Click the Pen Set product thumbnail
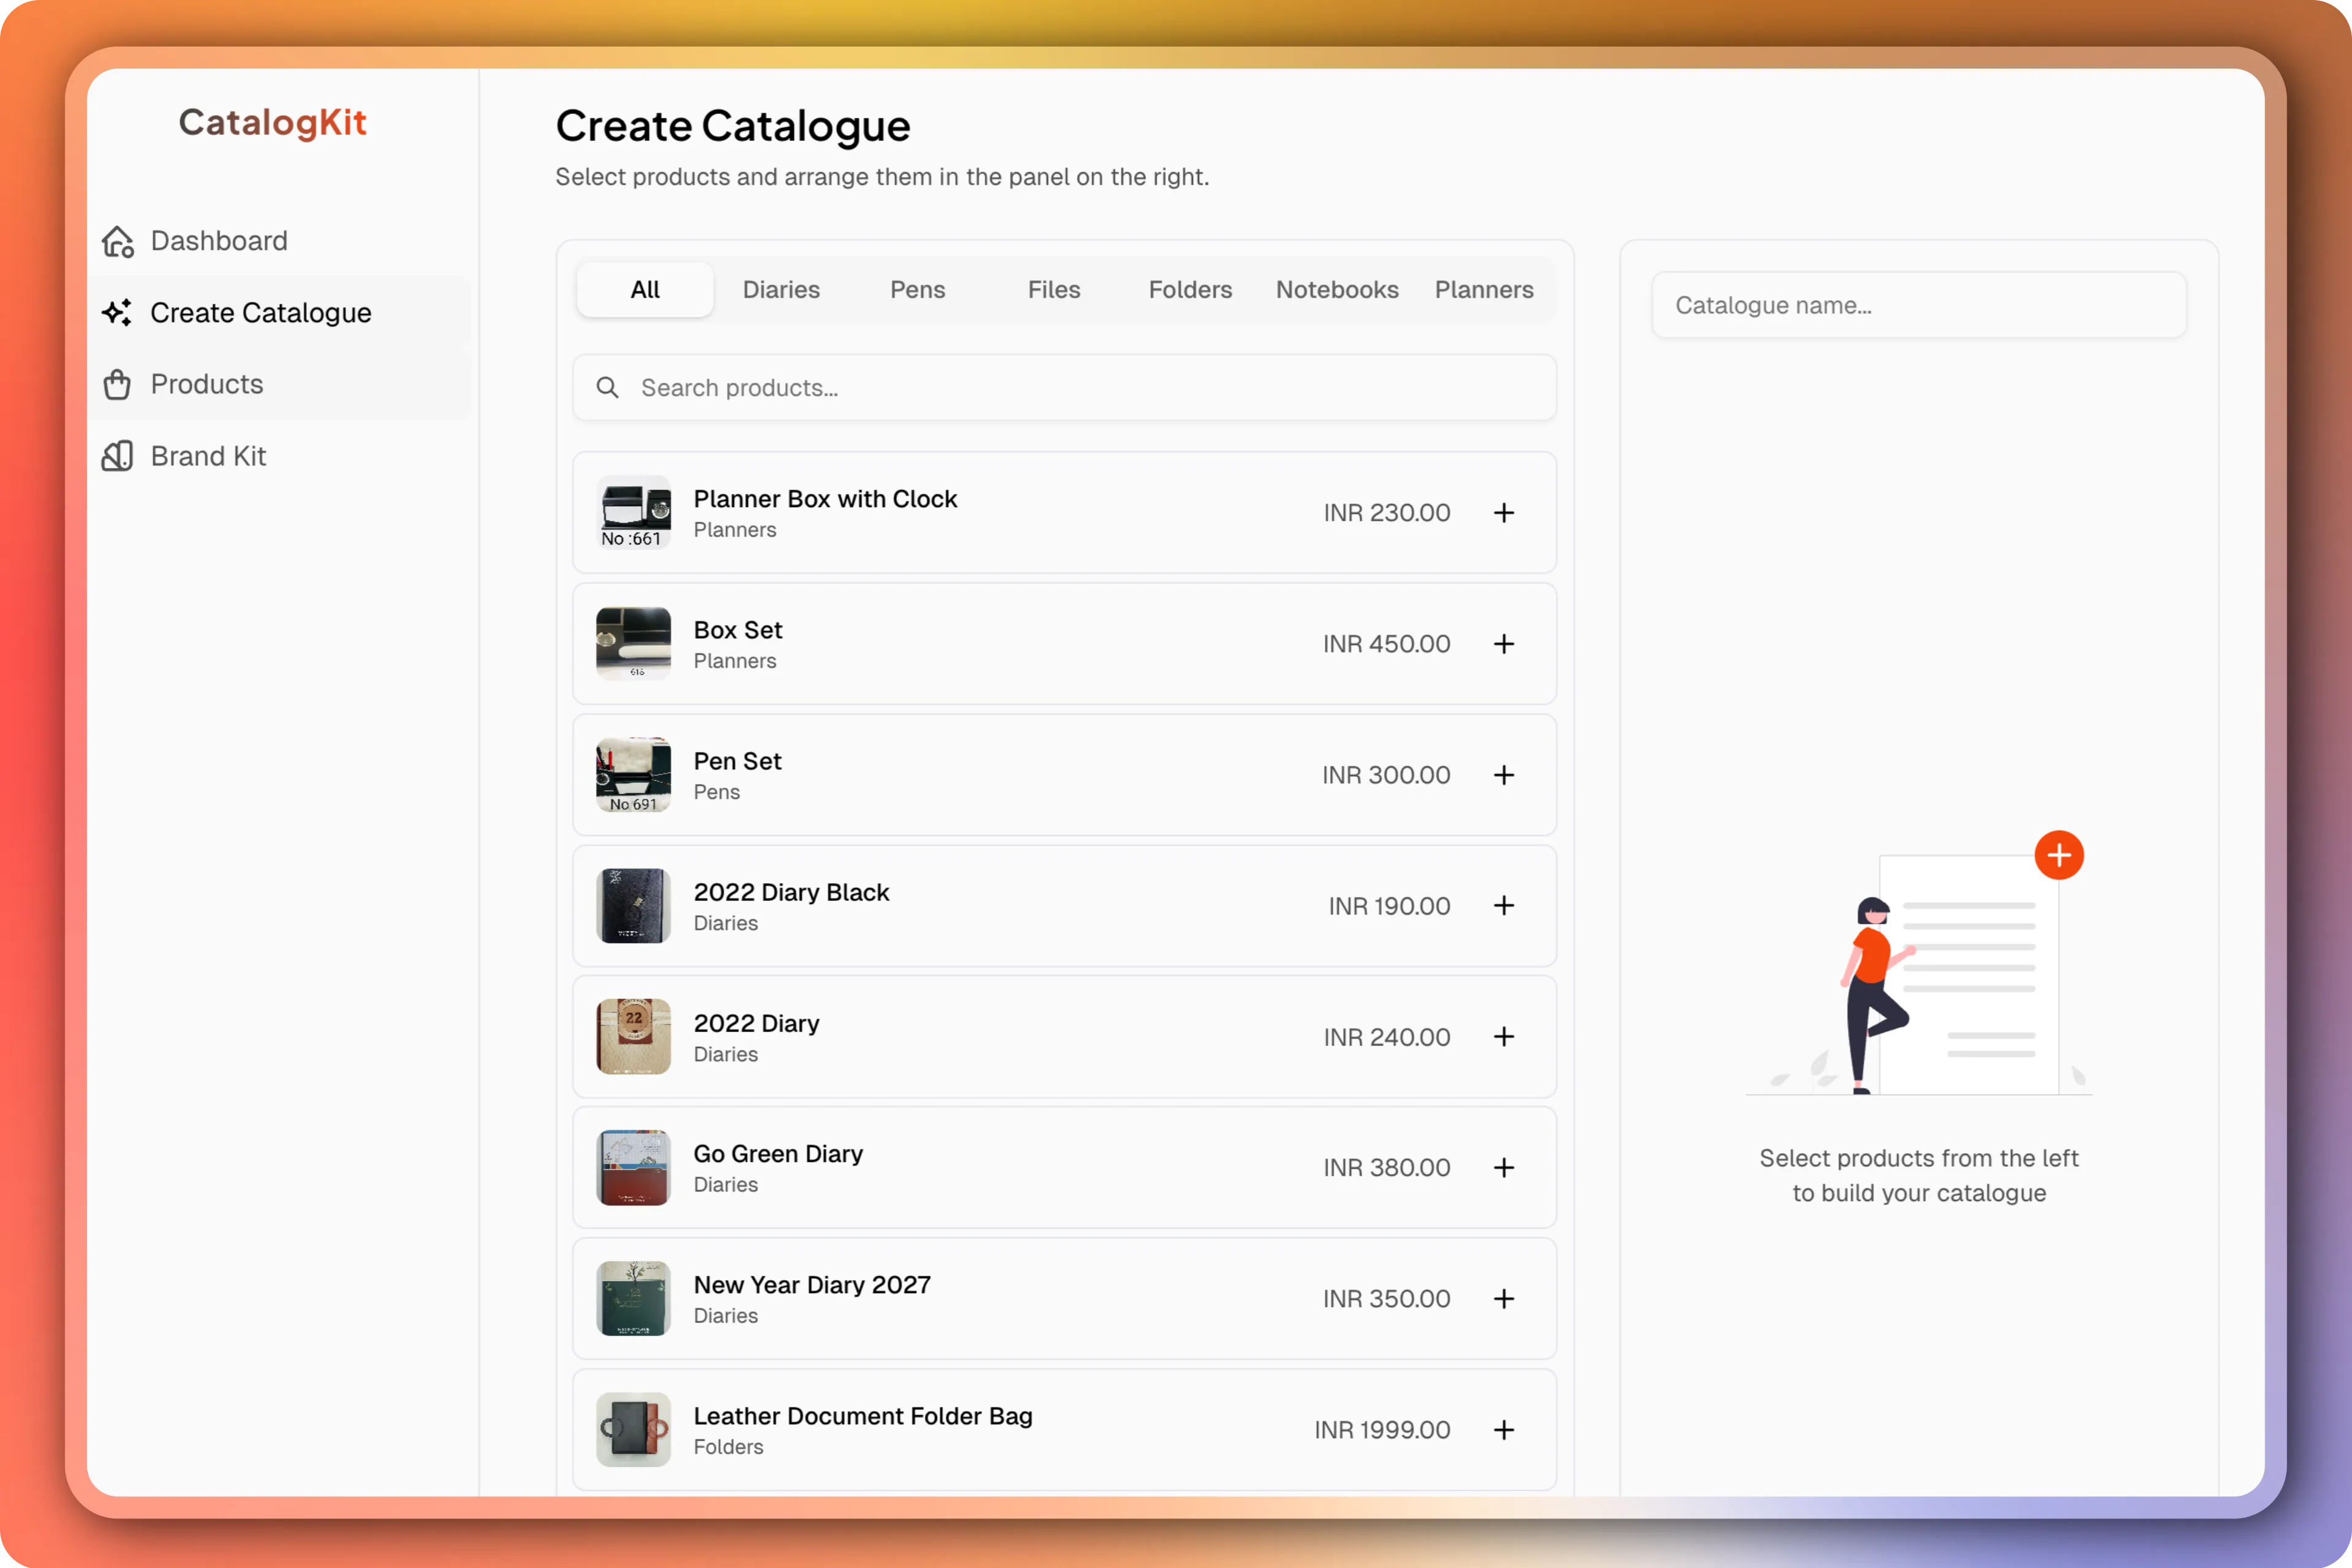This screenshot has width=2352, height=1568. click(633, 775)
